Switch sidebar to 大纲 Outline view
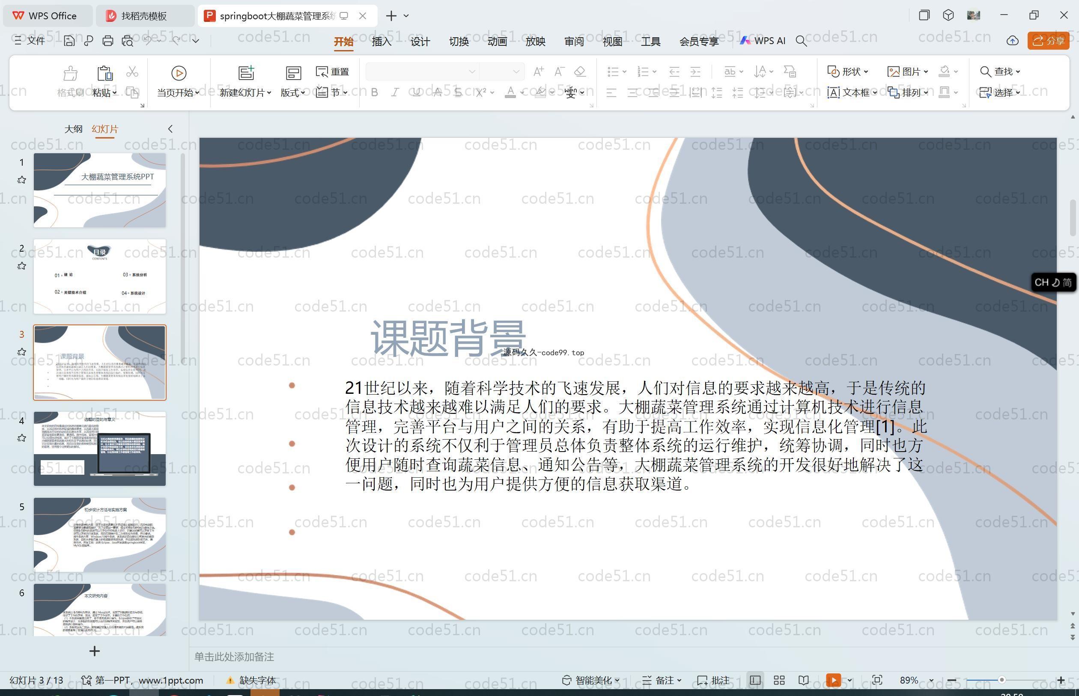 pos(73,129)
